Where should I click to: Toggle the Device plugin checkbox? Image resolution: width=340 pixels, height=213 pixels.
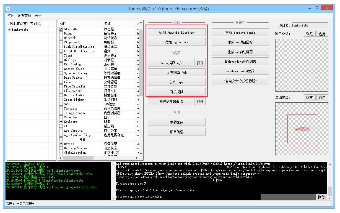[x=61, y=144]
